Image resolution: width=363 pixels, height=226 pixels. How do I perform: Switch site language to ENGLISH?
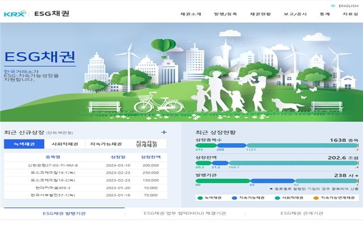click(x=348, y=6)
